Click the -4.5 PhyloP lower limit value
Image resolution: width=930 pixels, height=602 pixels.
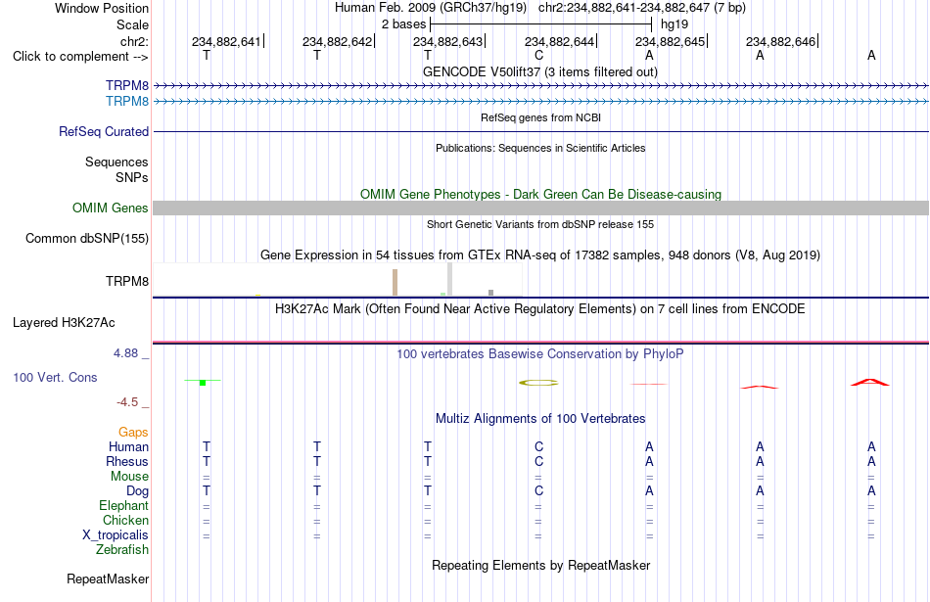click(127, 402)
